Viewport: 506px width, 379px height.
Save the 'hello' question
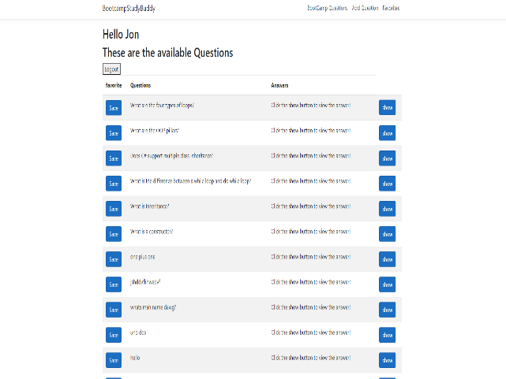tap(114, 360)
